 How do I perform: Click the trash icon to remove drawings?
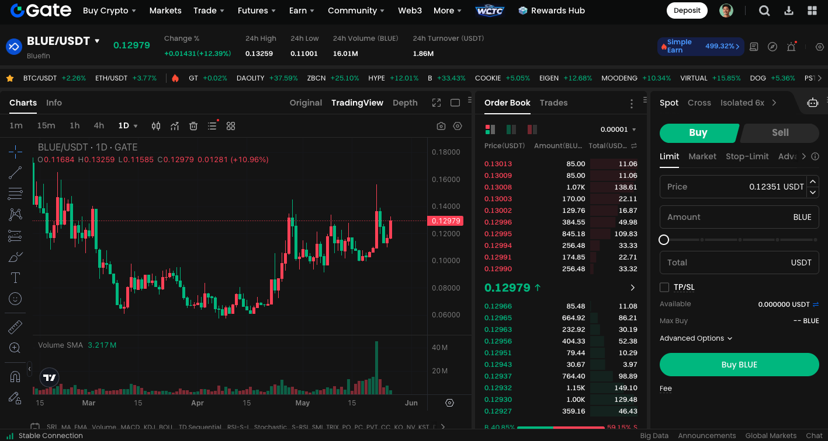pos(193,126)
